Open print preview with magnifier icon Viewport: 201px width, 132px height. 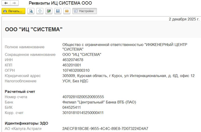point(31,11)
